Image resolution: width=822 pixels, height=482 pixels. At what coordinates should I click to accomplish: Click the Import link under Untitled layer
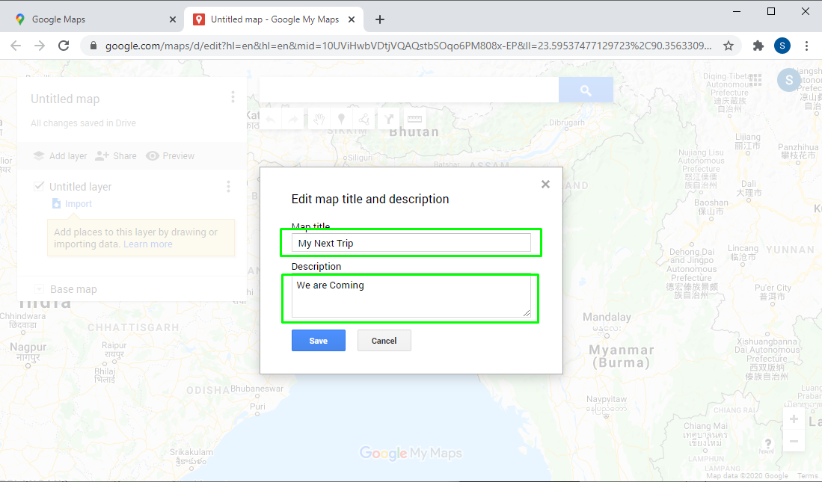(78, 204)
